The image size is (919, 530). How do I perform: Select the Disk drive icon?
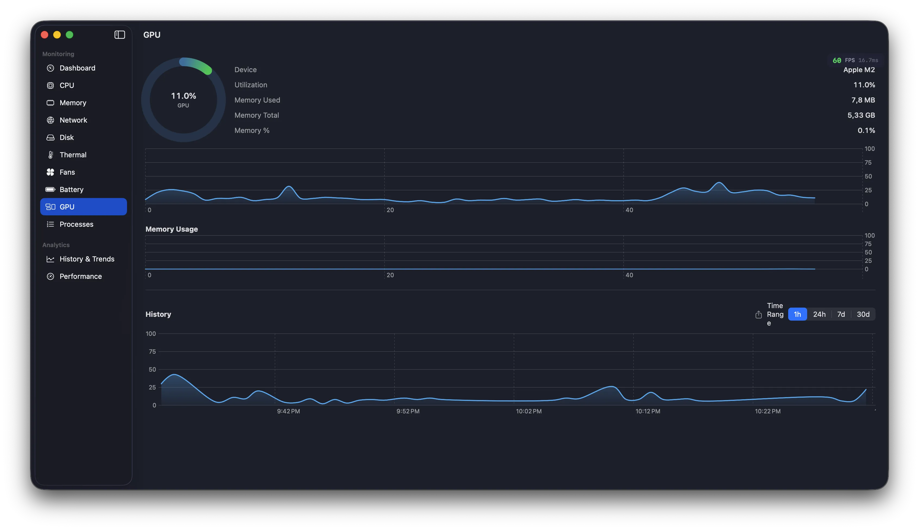[51, 137]
